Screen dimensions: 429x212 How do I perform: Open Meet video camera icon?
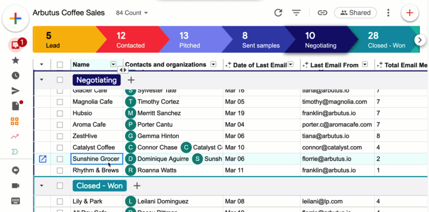[16, 186]
